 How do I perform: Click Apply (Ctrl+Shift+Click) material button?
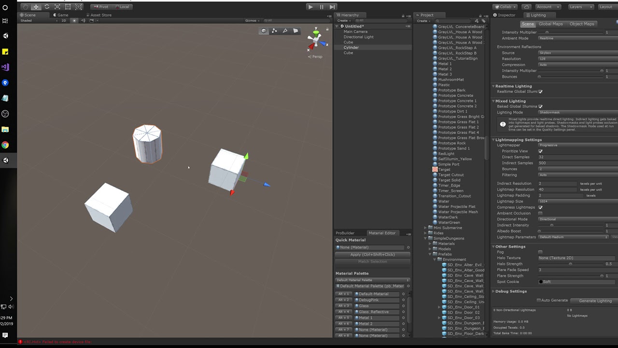[372, 255]
